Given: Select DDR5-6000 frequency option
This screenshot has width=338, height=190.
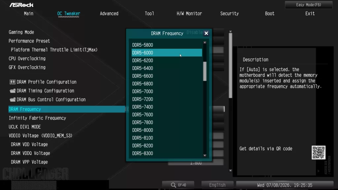Looking at the screenshot, I should pos(167,52).
